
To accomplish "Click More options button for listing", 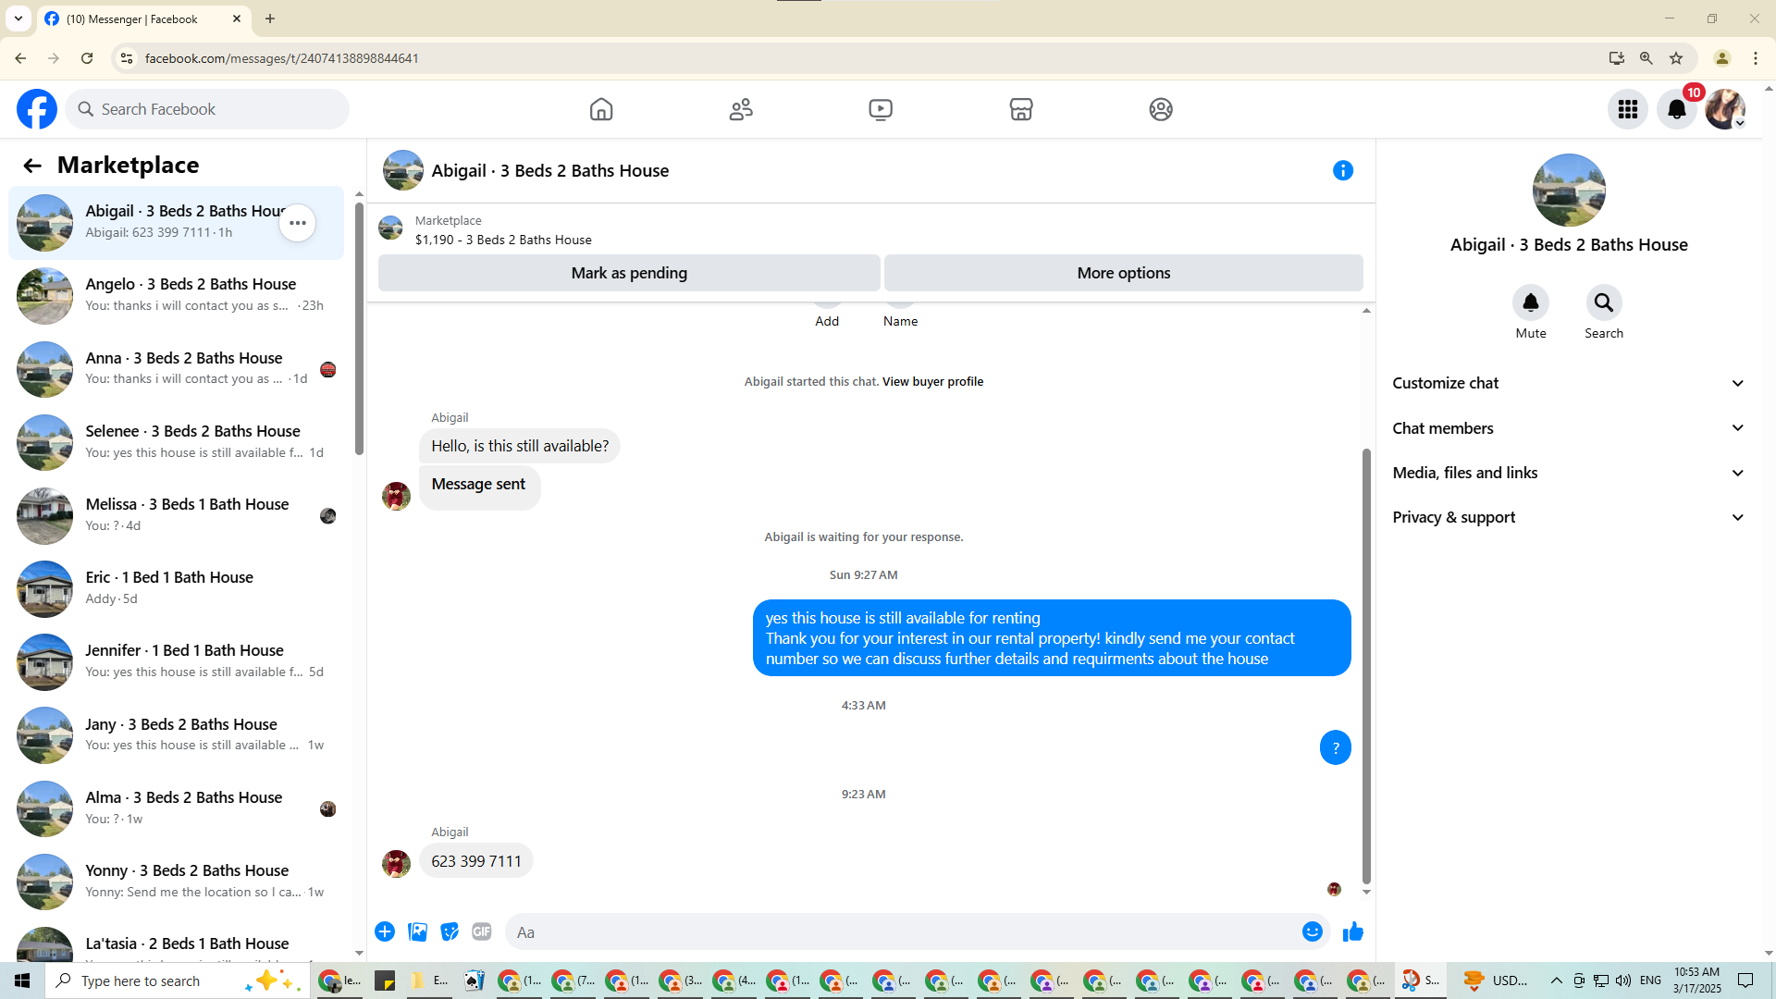I will [1123, 273].
